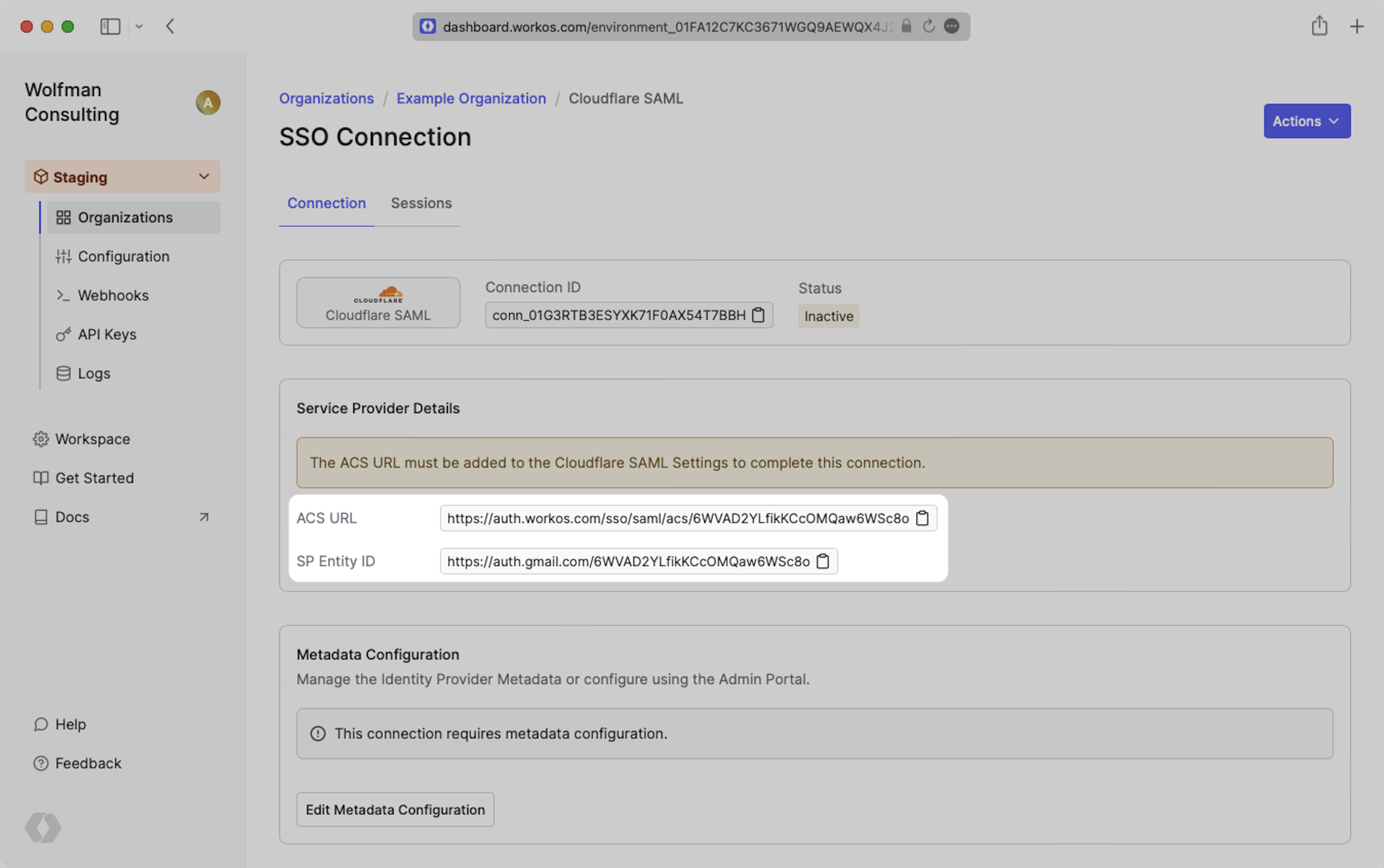Switch to the Sessions tab

click(421, 203)
